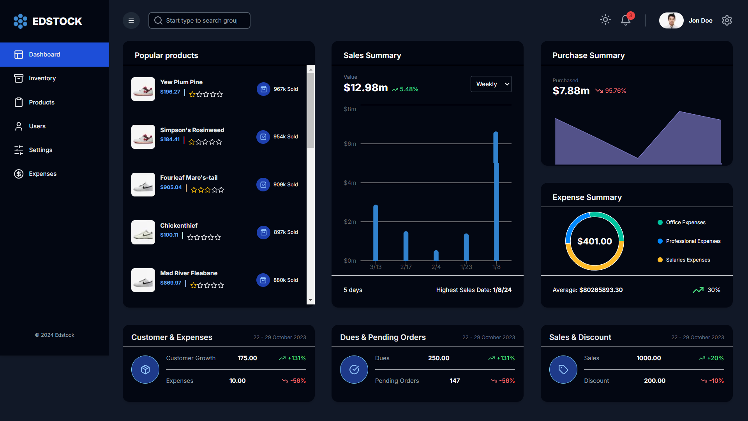Click the hamburger menu icon
The image size is (748, 421).
coord(131,21)
